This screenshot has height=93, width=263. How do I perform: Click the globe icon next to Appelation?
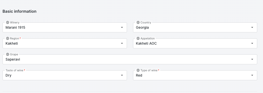138,38
